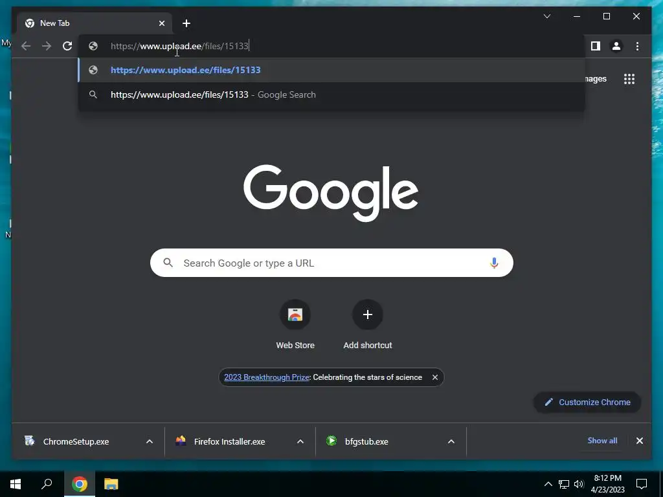Viewport: 663px width, 497px height.
Task: Start voice search with microphone icon
Action: pos(494,263)
